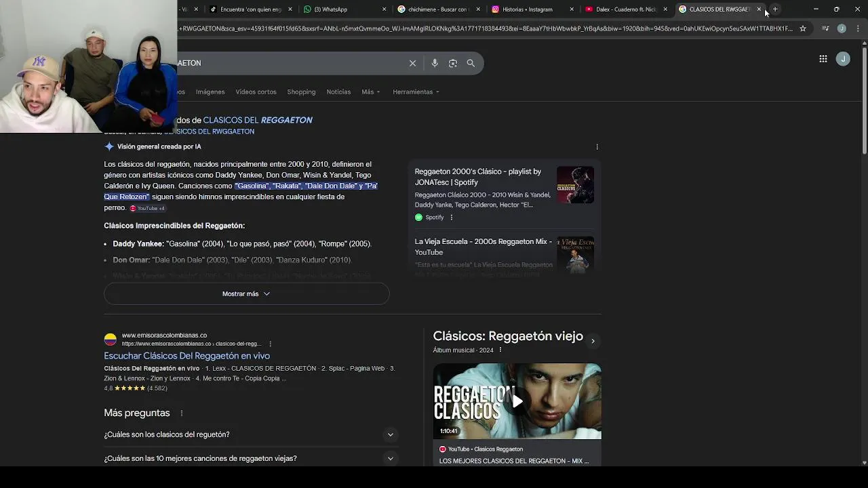Switch to the Shopping tab
The width and height of the screenshot is (868, 488).
click(x=301, y=91)
